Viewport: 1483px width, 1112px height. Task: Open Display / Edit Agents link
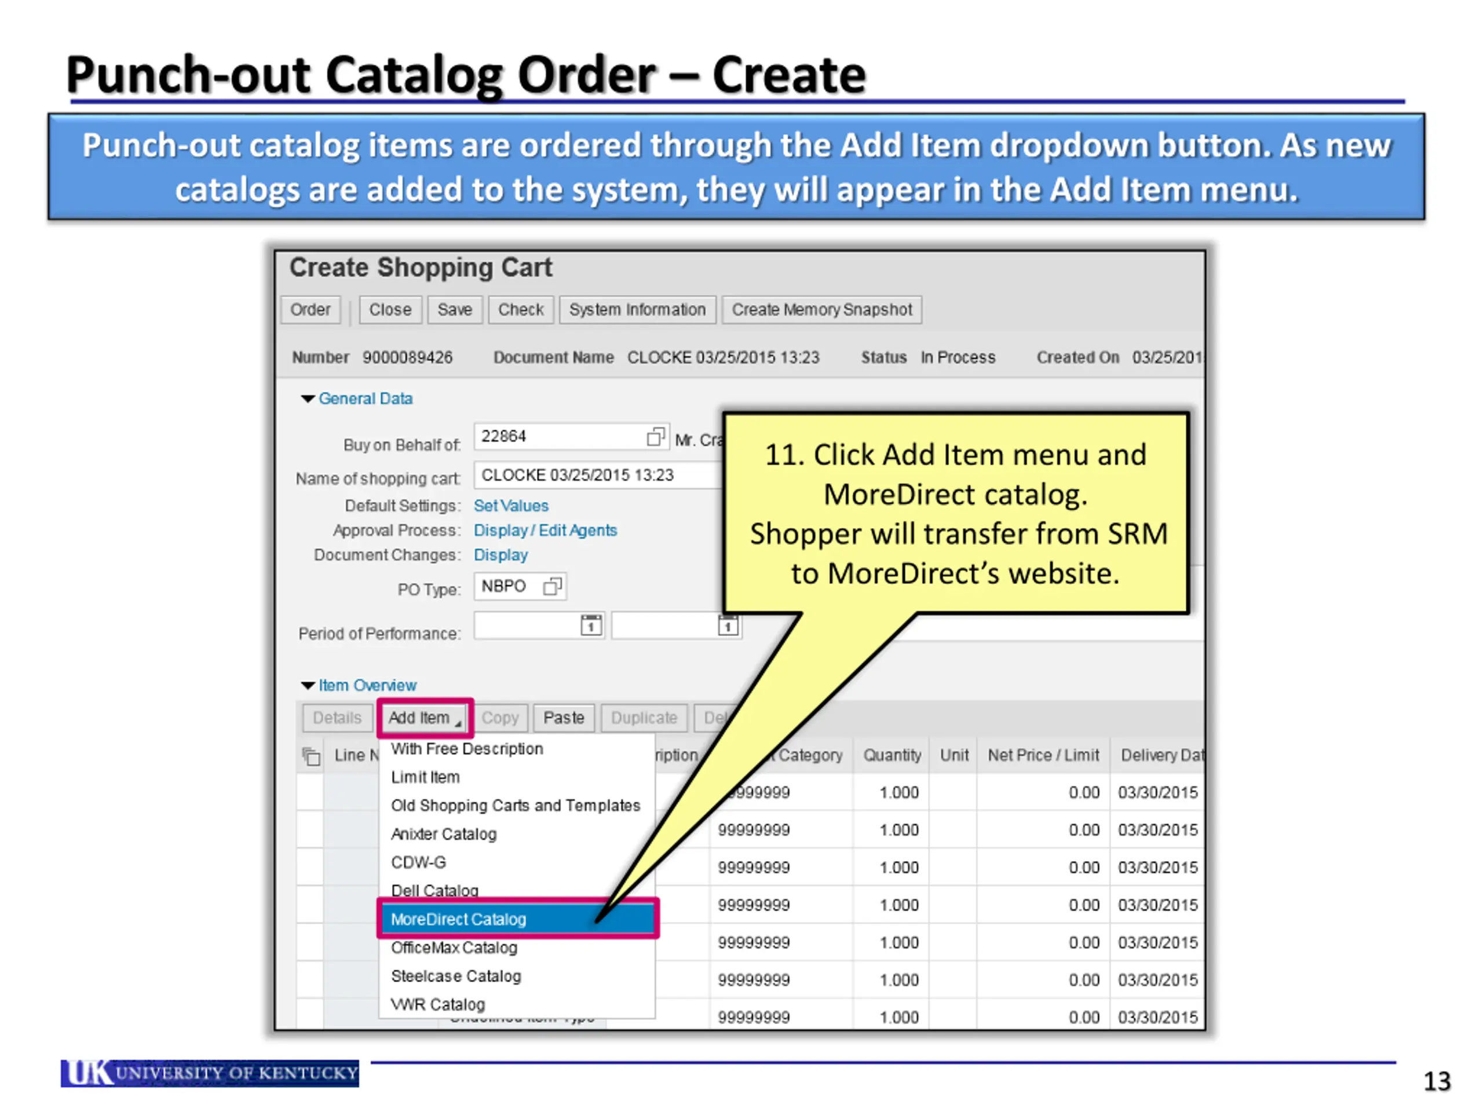[x=545, y=530]
